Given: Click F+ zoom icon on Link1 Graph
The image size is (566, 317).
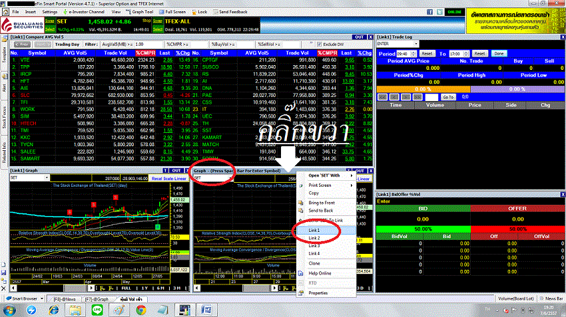Looking at the screenshot, I should (102, 288).
